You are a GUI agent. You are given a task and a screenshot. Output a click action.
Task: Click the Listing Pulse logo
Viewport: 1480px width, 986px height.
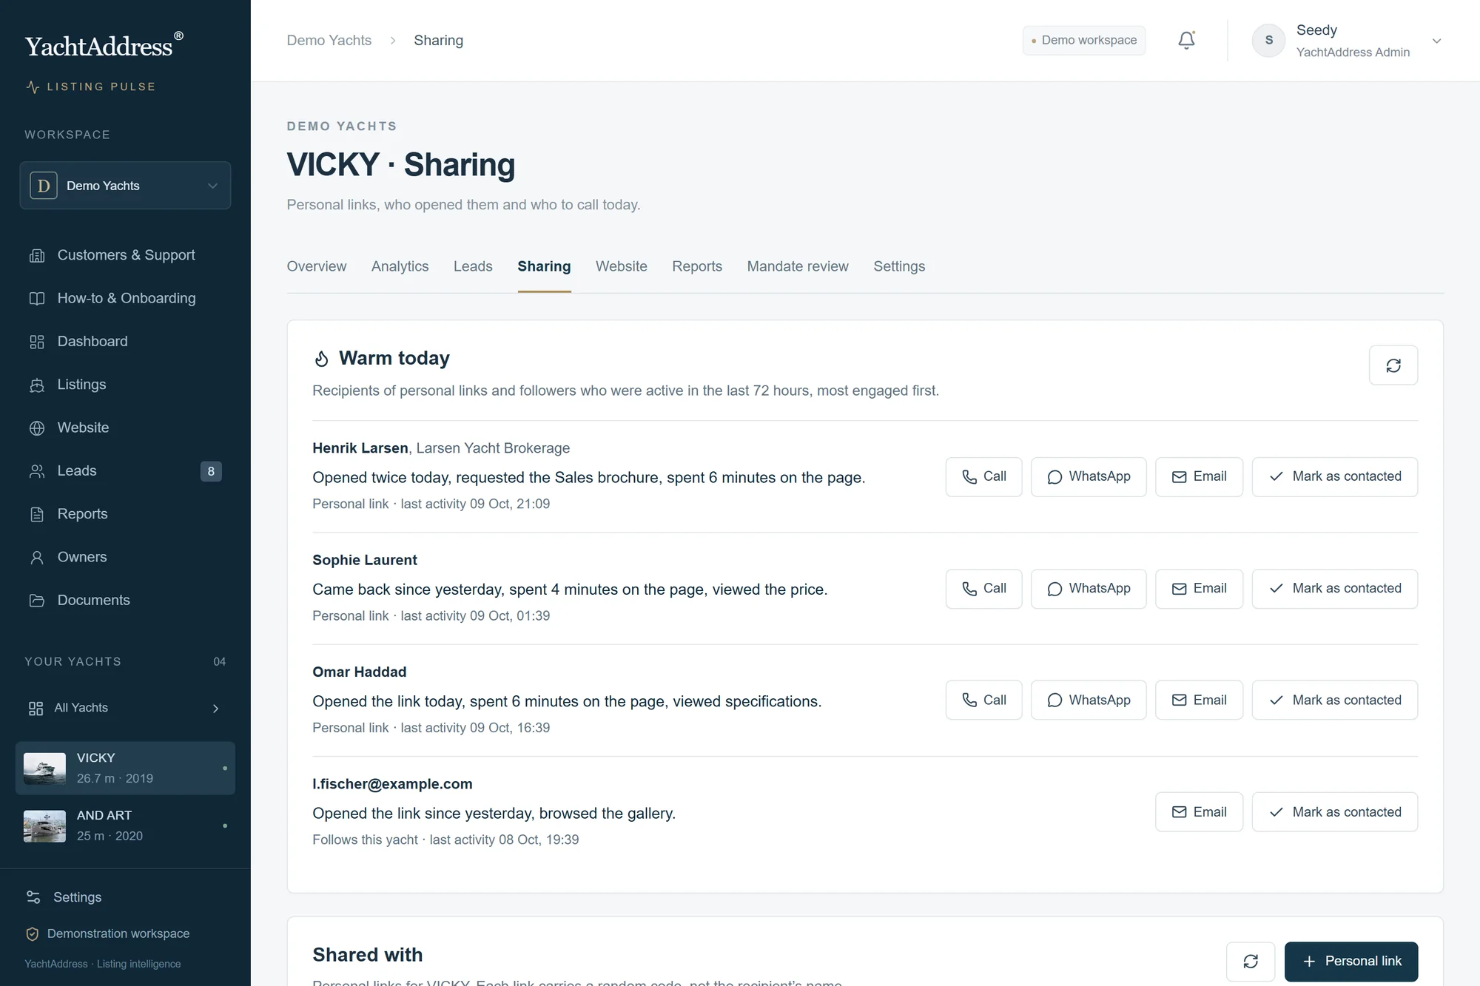[90, 87]
